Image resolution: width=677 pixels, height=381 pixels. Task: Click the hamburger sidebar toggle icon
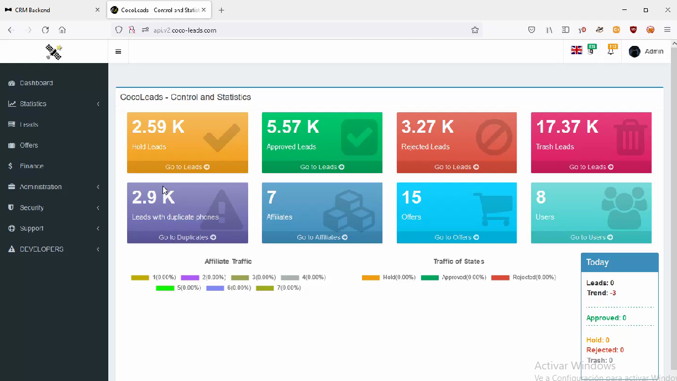[x=118, y=51]
